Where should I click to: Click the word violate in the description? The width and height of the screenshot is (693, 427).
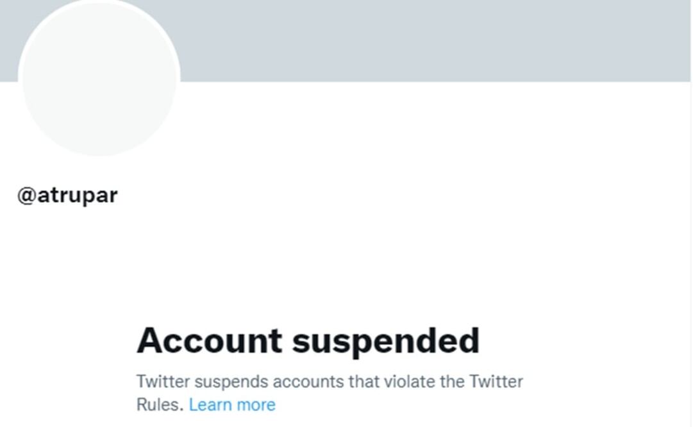[407, 381]
